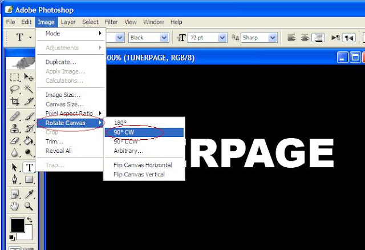Choose Trim... from Image menu

point(70,142)
